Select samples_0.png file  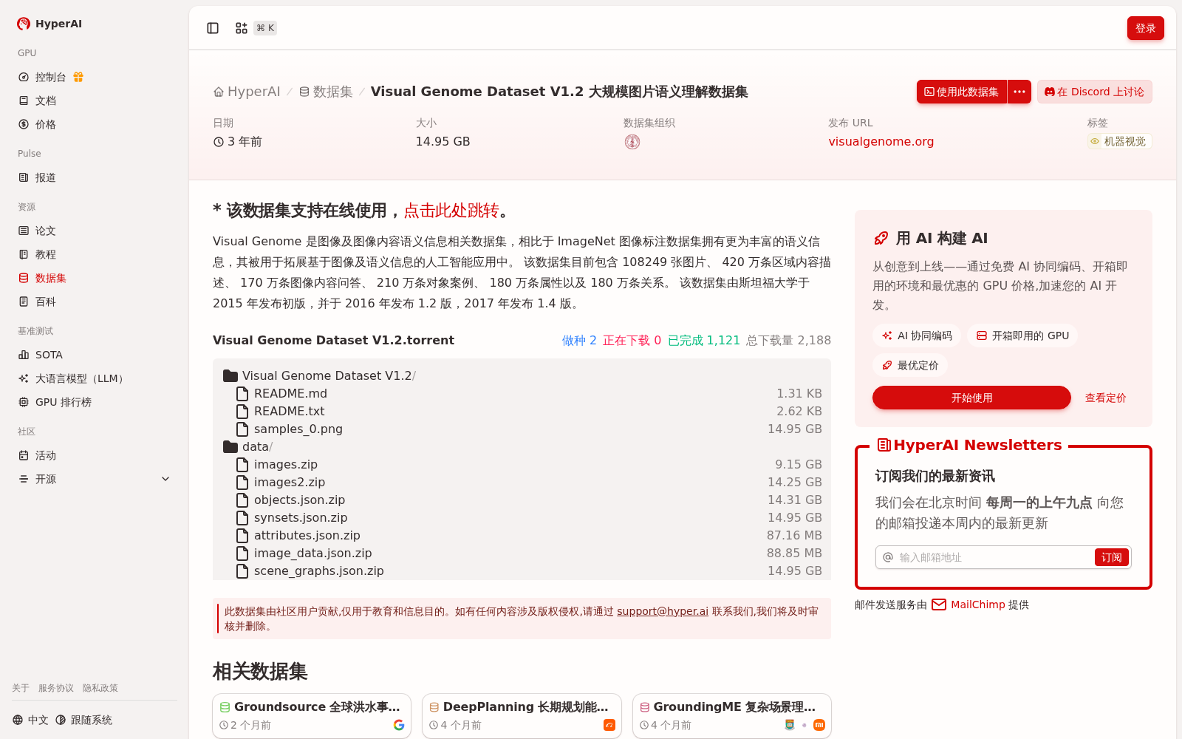pyautogui.click(x=298, y=429)
